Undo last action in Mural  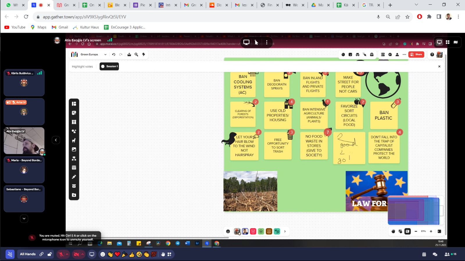click(x=114, y=55)
